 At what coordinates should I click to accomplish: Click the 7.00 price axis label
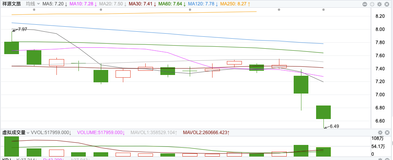pyautogui.click(x=380, y=95)
